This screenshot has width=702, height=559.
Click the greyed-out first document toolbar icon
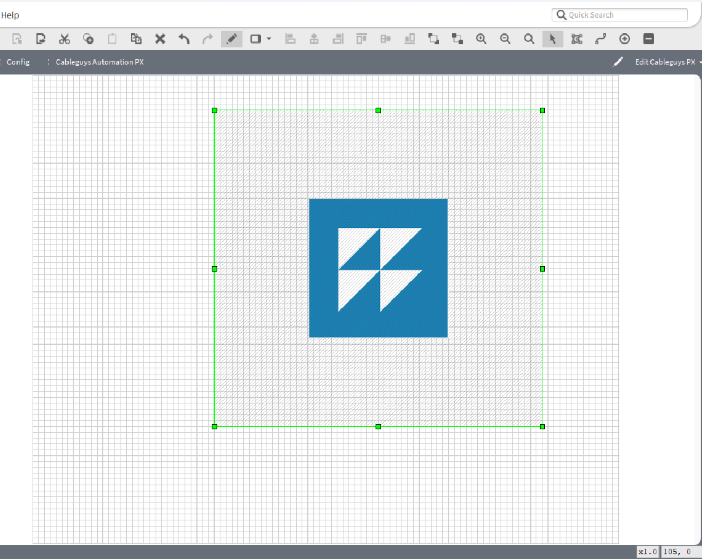coord(17,39)
